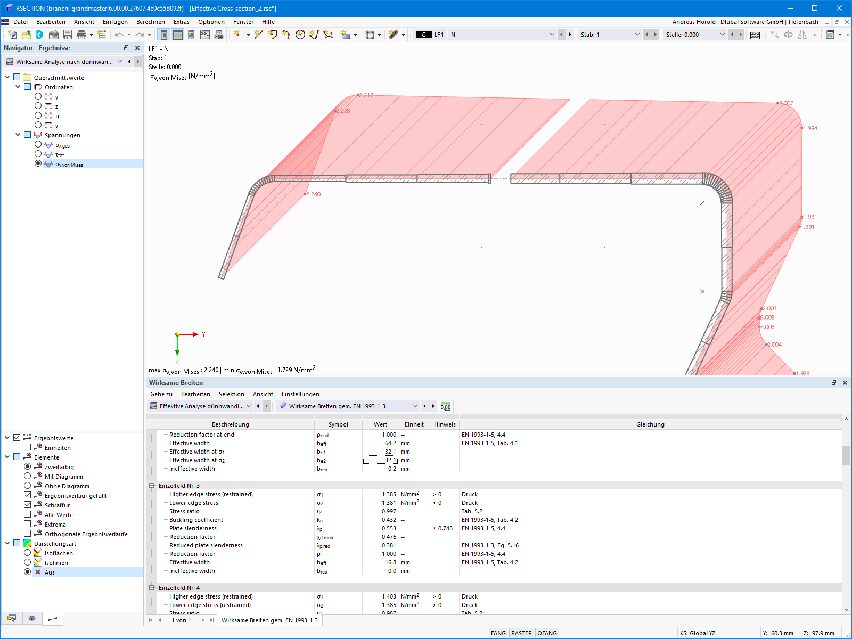Toggle the Navigator panel toolbar icon

pyautogui.click(x=164, y=35)
